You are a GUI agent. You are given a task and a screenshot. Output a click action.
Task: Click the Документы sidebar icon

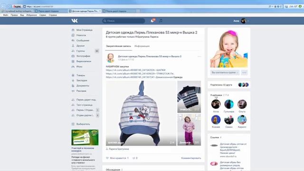tap(73, 85)
